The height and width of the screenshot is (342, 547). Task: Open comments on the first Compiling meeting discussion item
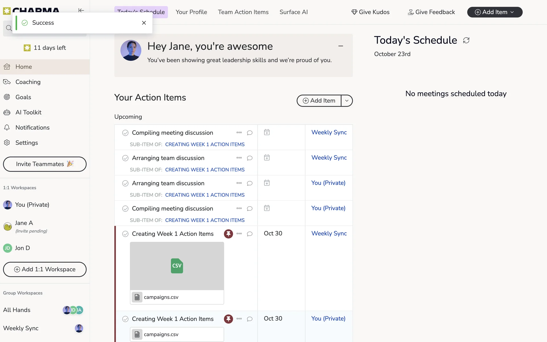[x=250, y=133]
